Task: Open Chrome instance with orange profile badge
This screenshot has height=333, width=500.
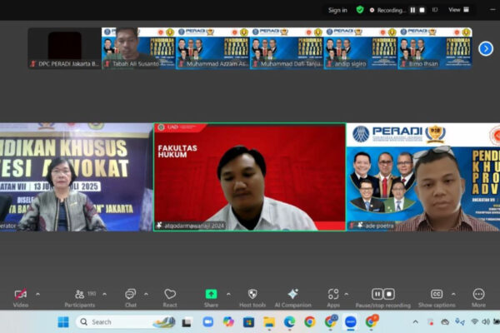Action: coord(371,322)
